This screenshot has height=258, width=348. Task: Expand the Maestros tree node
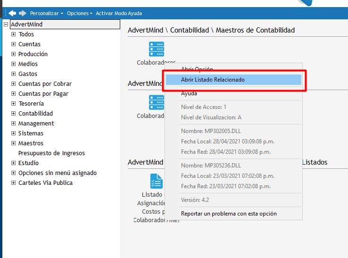tap(14, 143)
